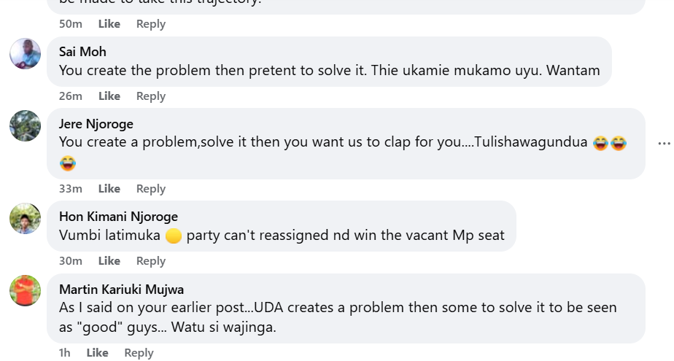Visit Hon Kimani Njoroge's profile name
This screenshot has height=361, width=674.
pyautogui.click(x=118, y=217)
